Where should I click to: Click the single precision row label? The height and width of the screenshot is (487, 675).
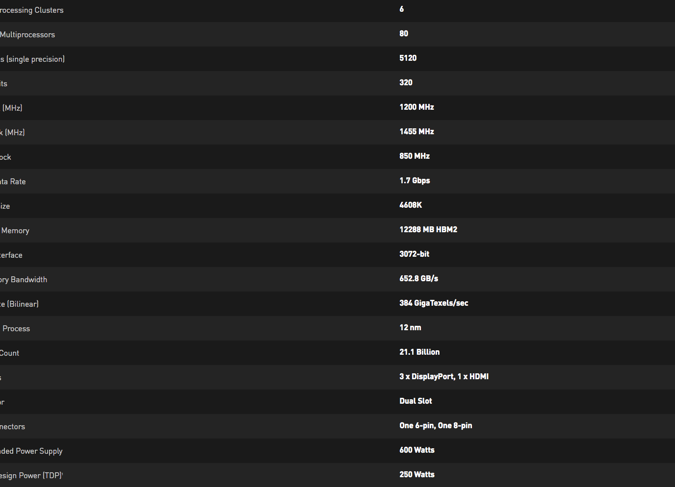33,59
